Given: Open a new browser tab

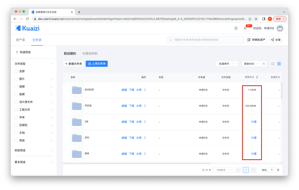Looking at the screenshot, I should [79, 12].
